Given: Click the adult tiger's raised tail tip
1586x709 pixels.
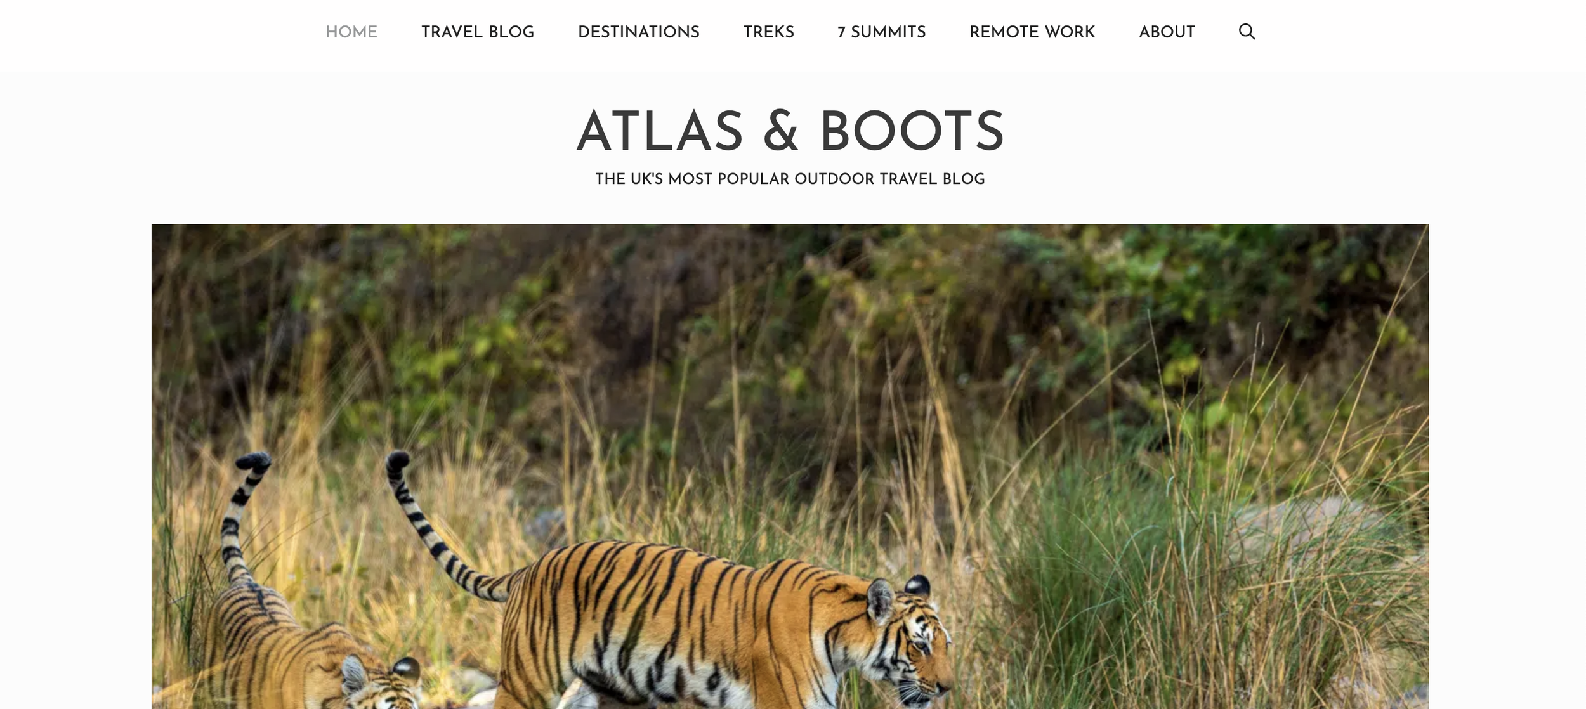Looking at the screenshot, I should 398,460.
